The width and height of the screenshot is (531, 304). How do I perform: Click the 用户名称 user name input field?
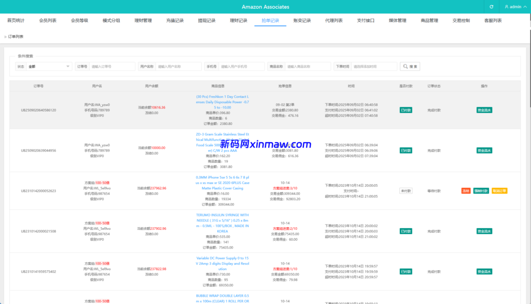coord(179,66)
